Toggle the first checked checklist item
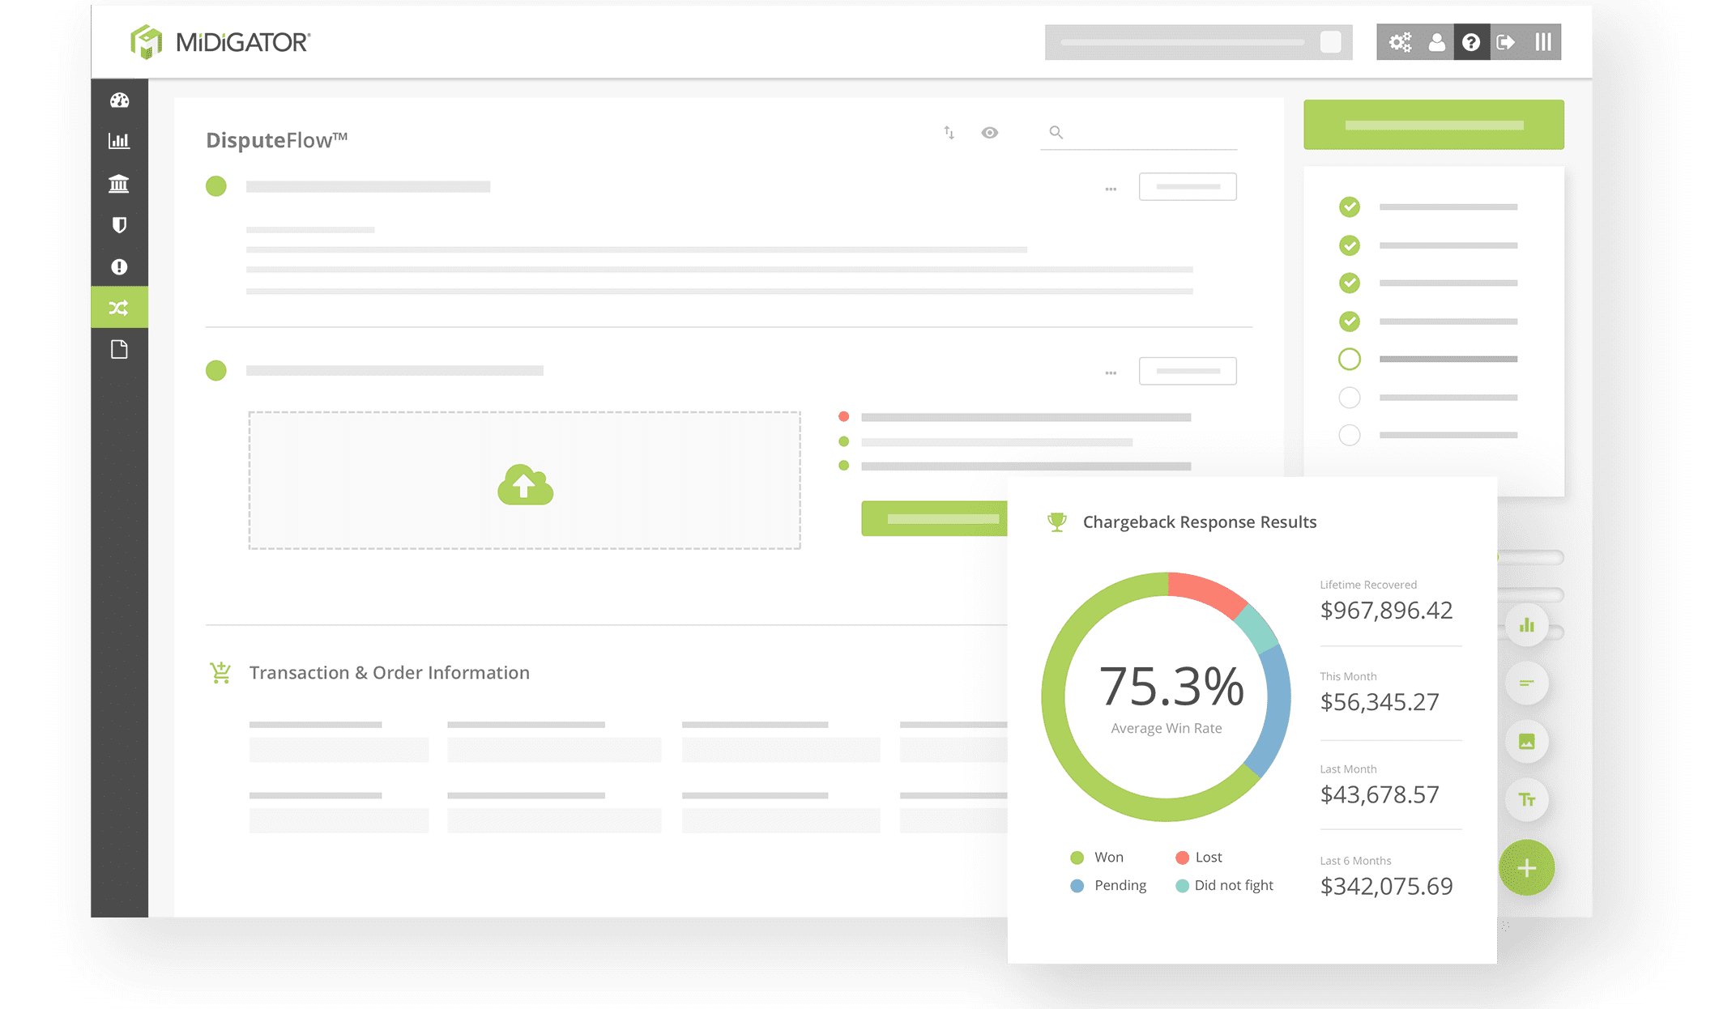This screenshot has width=1719, height=1009. (1350, 207)
